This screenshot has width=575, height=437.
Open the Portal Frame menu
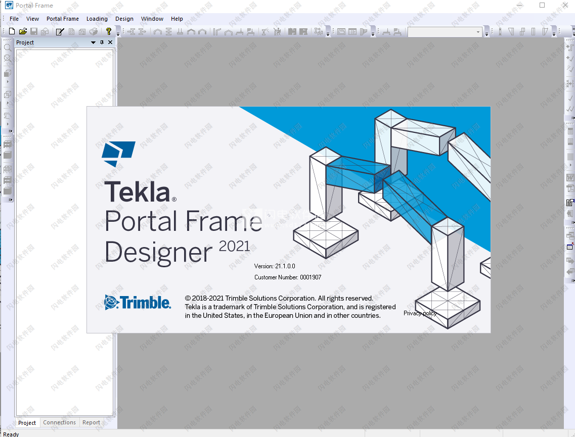62,19
